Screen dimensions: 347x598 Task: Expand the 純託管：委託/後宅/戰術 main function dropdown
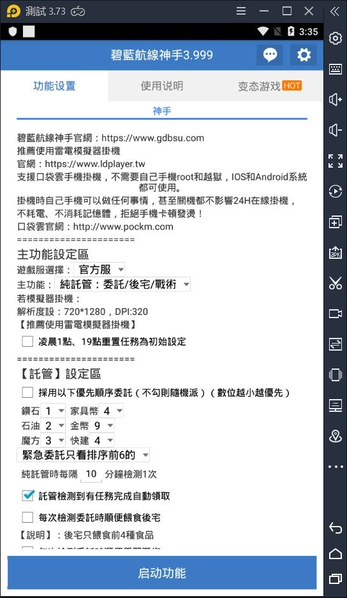pyautogui.click(x=122, y=284)
